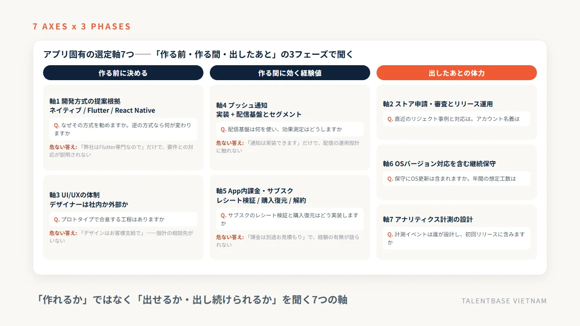Click the 'TALENTBASE VIETNAM' footer label
580x326 pixels.
coord(504,301)
